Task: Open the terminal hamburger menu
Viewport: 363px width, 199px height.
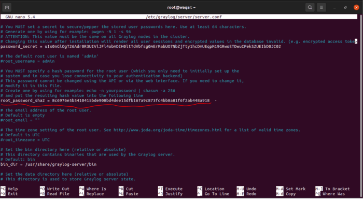Action: tap(322, 7)
